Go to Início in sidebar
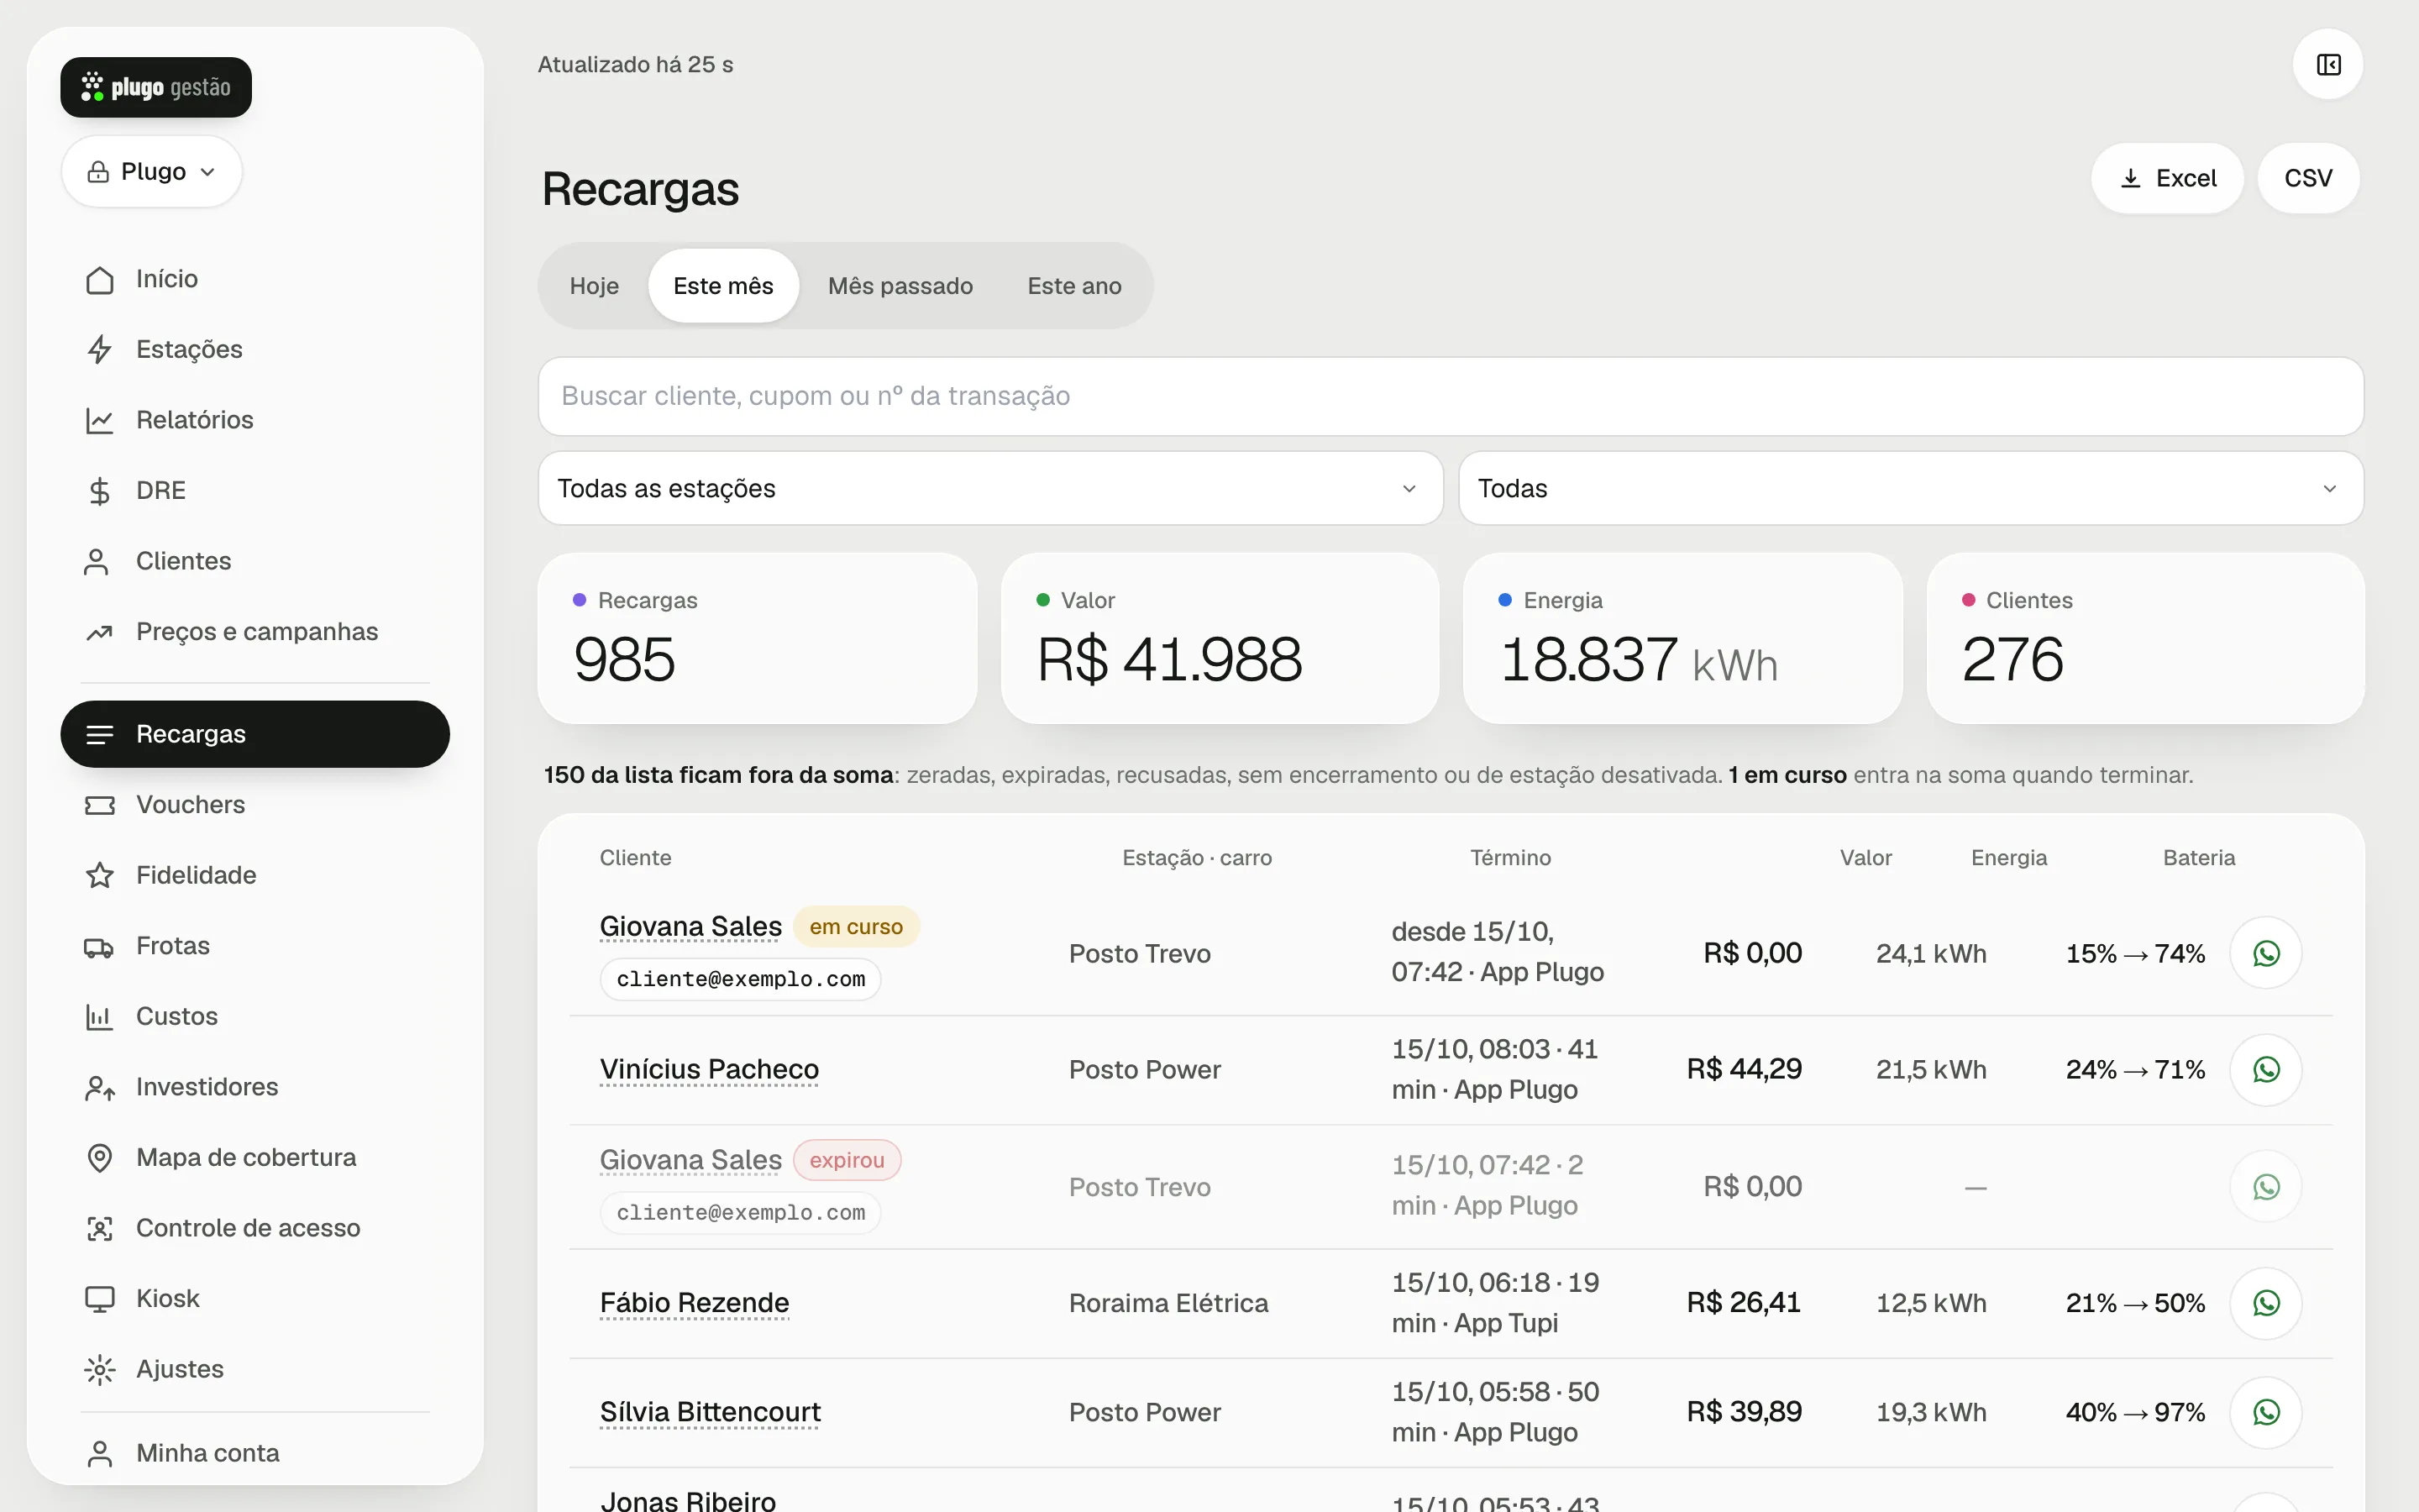This screenshot has height=1512, width=2419. 254,279
